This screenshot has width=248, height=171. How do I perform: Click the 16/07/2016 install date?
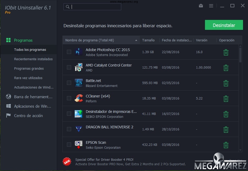coord(171,114)
